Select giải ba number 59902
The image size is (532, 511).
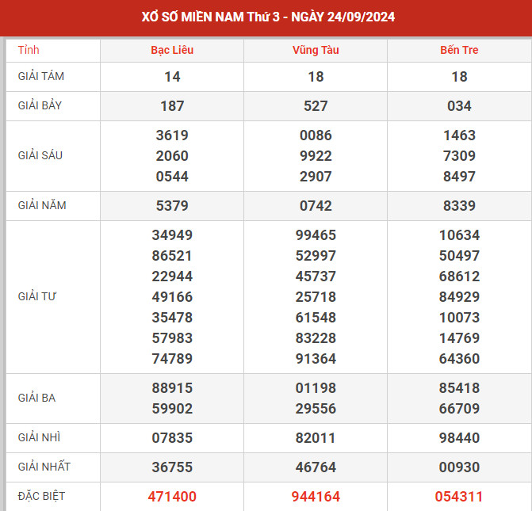(172, 408)
